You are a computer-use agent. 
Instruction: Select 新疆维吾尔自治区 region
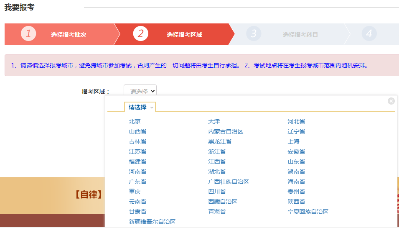point(152,222)
